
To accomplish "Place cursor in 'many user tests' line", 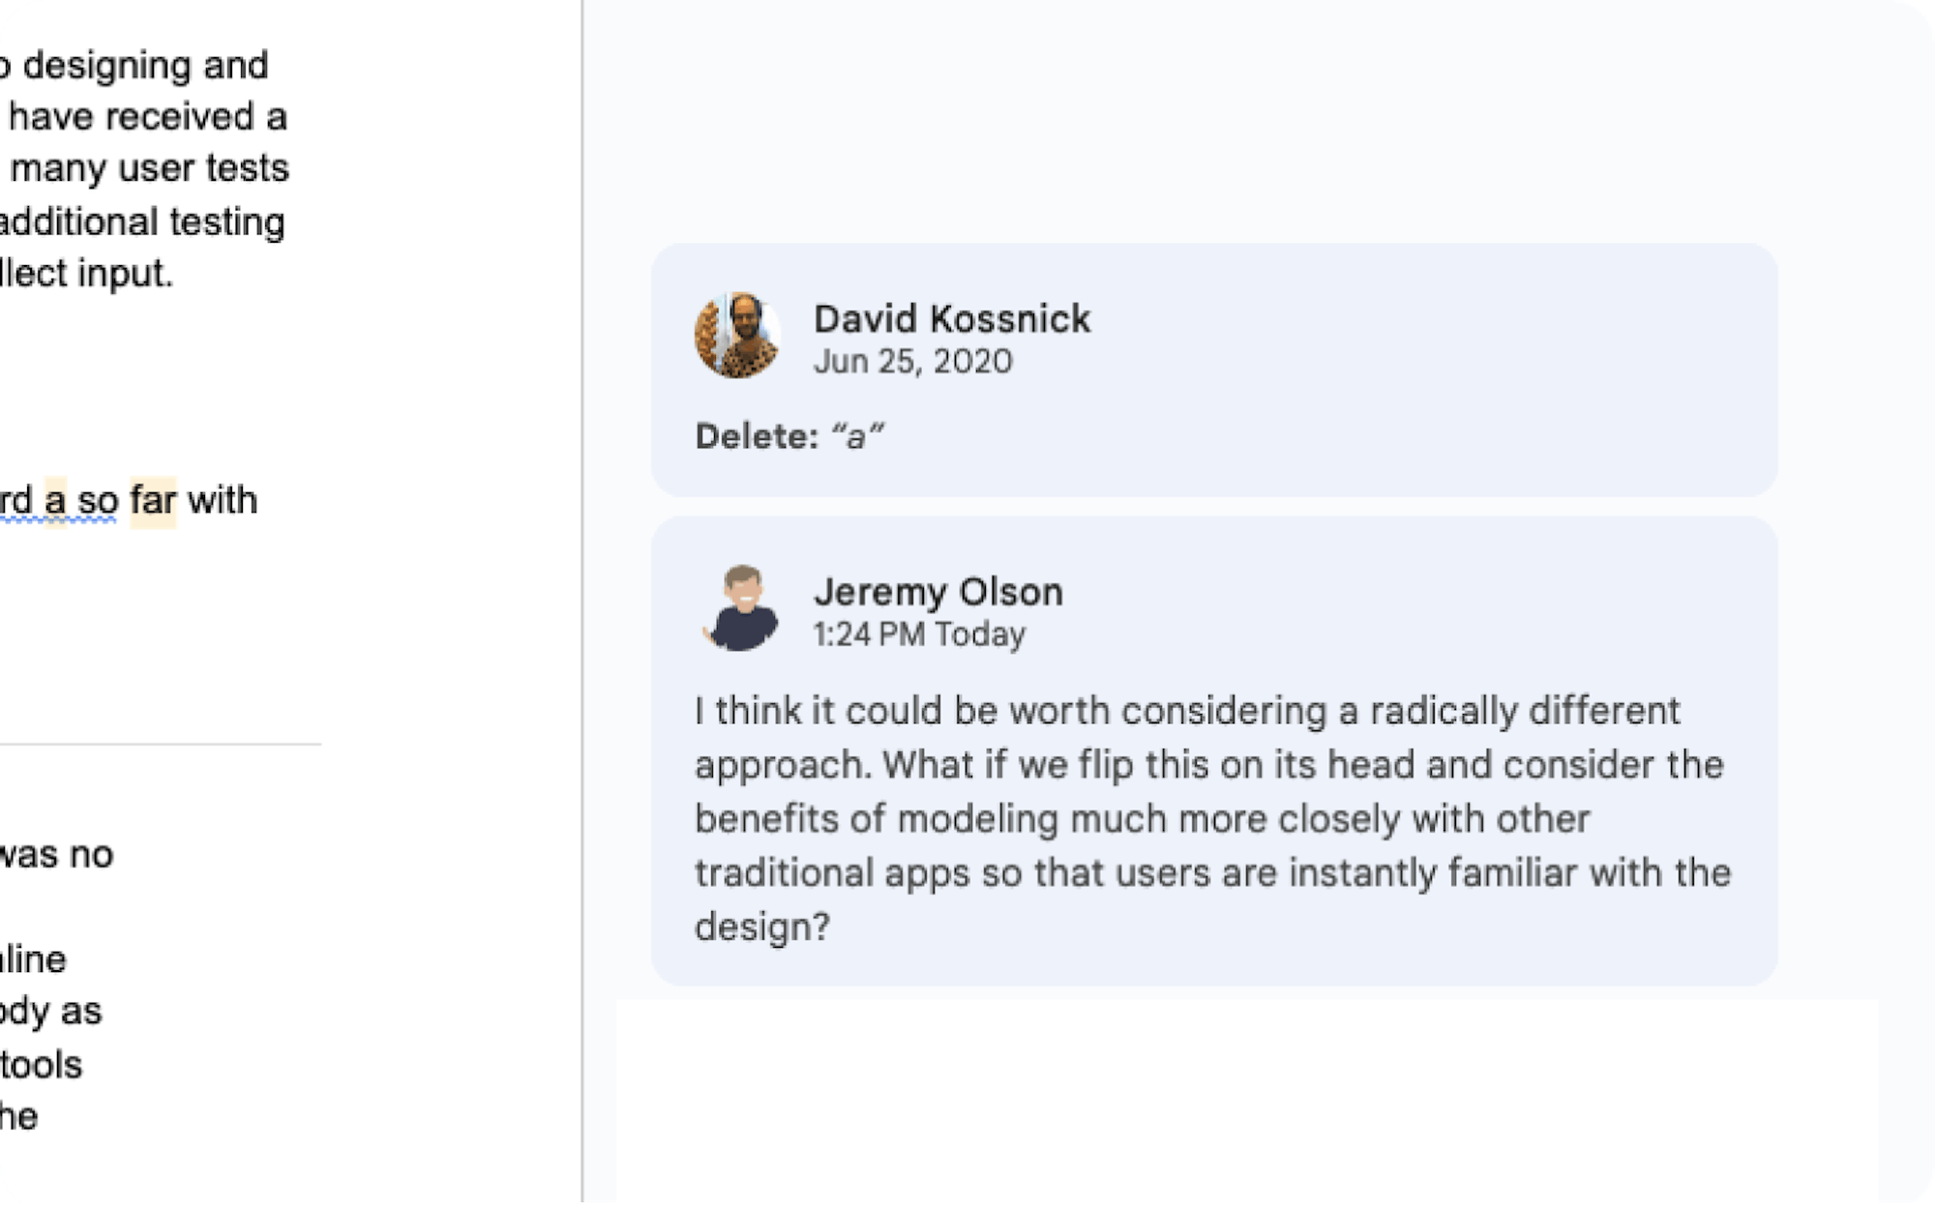I will (150, 168).
